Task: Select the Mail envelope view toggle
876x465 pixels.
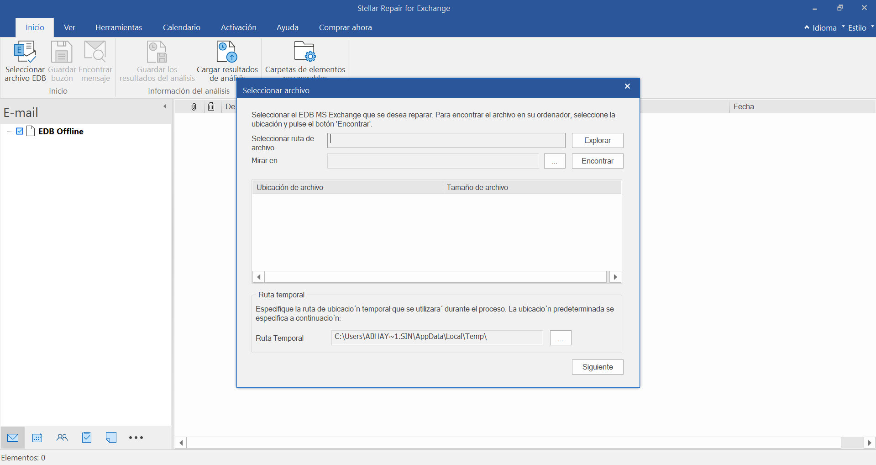Action: tap(12, 437)
